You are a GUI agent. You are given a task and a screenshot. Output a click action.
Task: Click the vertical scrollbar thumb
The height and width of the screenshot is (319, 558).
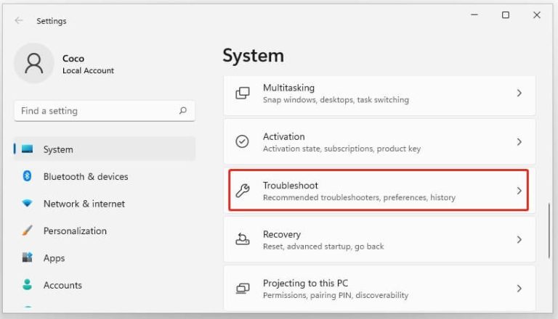549,231
